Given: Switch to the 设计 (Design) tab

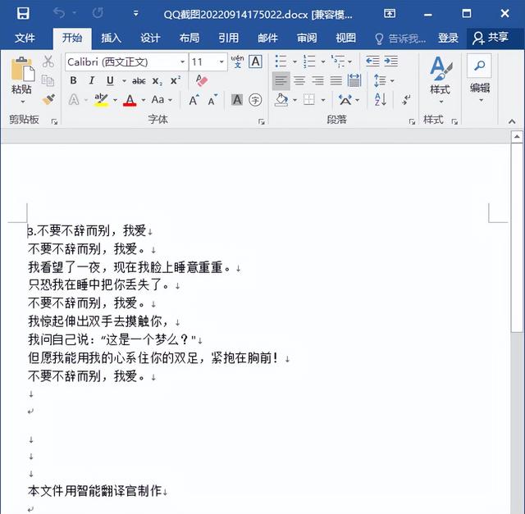Looking at the screenshot, I should click(x=150, y=39).
